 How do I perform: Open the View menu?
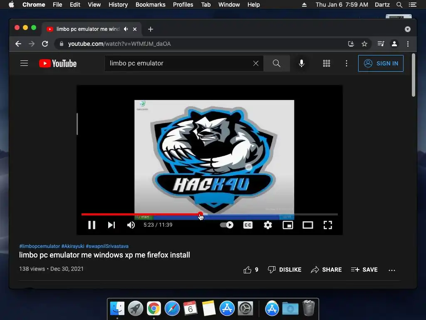[94, 5]
